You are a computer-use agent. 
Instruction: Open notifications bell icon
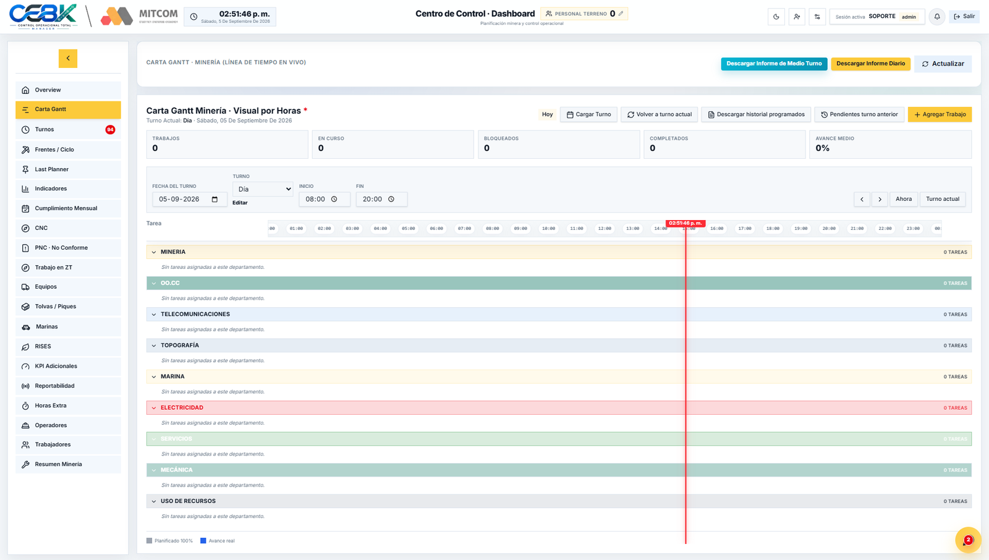point(937,17)
